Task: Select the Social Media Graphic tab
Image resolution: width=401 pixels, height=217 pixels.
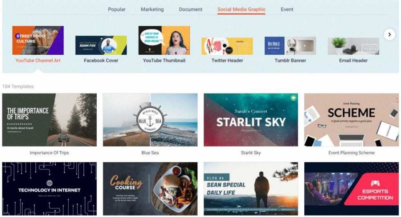Action: point(241,9)
